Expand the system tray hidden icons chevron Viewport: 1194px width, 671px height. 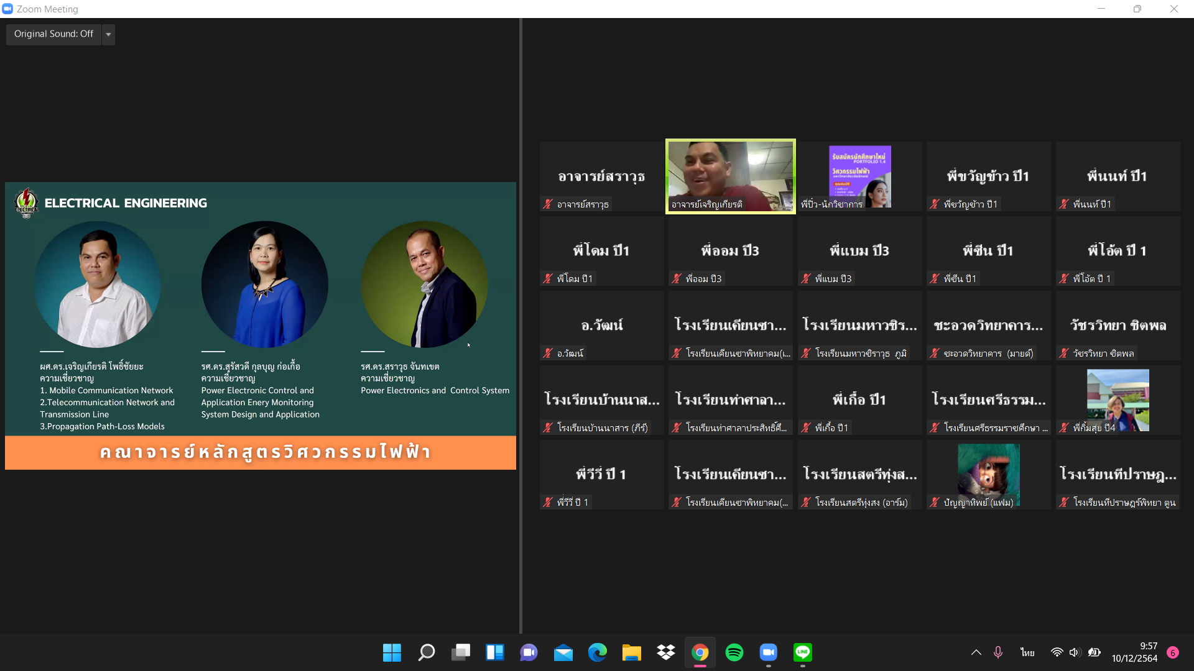[976, 652]
